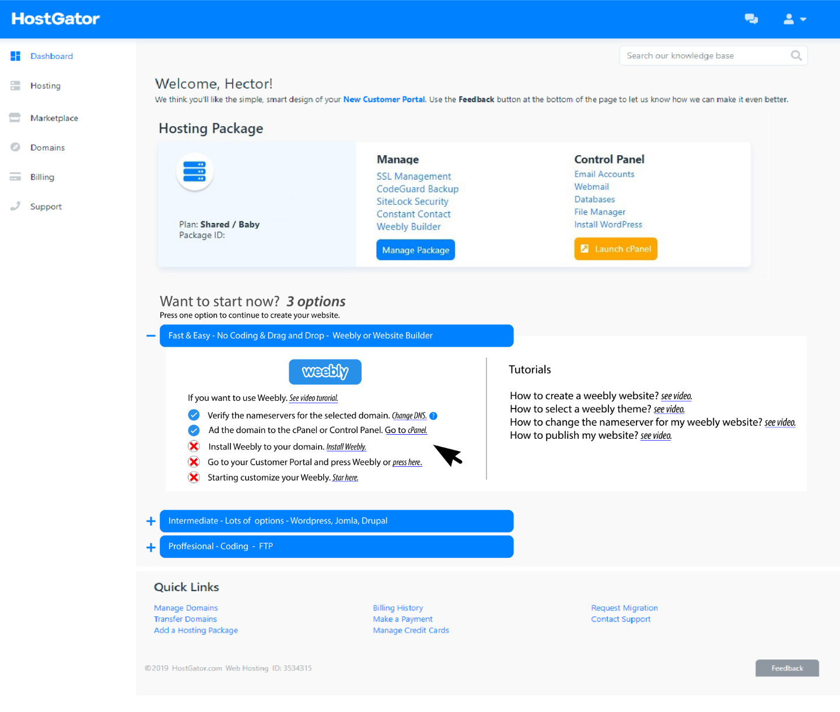The height and width of the screenshot is (712, 840).
Task: Open Install WordPress link
Action: pos(608,225)
